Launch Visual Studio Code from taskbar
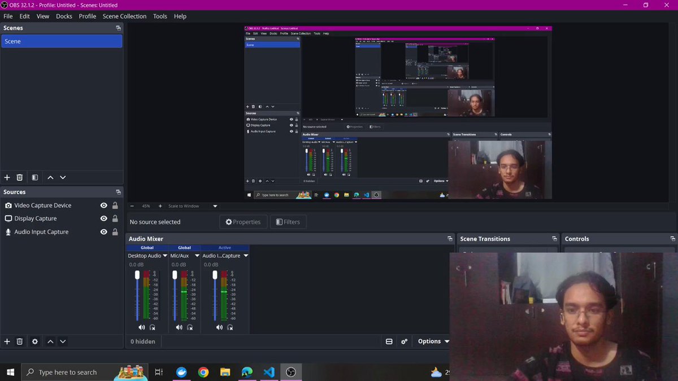 coord(269,372)
